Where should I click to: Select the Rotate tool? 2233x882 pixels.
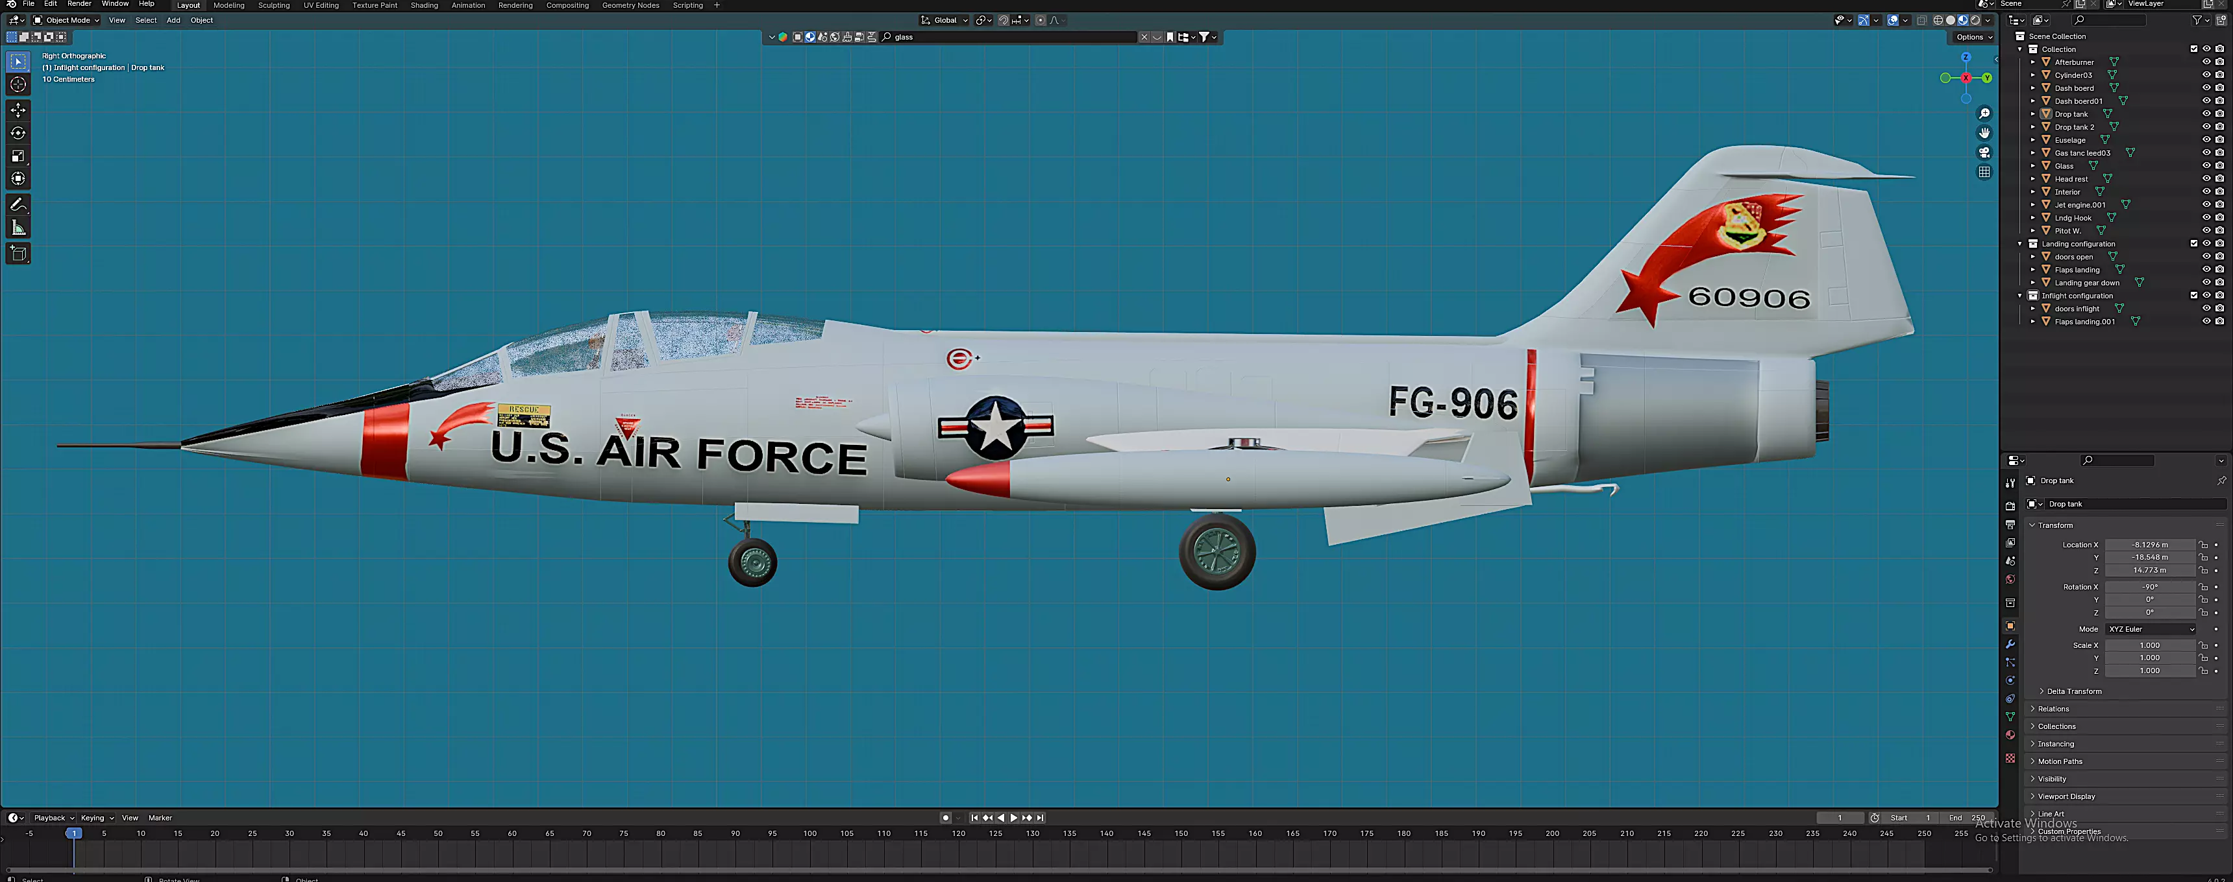coord(18,134)
